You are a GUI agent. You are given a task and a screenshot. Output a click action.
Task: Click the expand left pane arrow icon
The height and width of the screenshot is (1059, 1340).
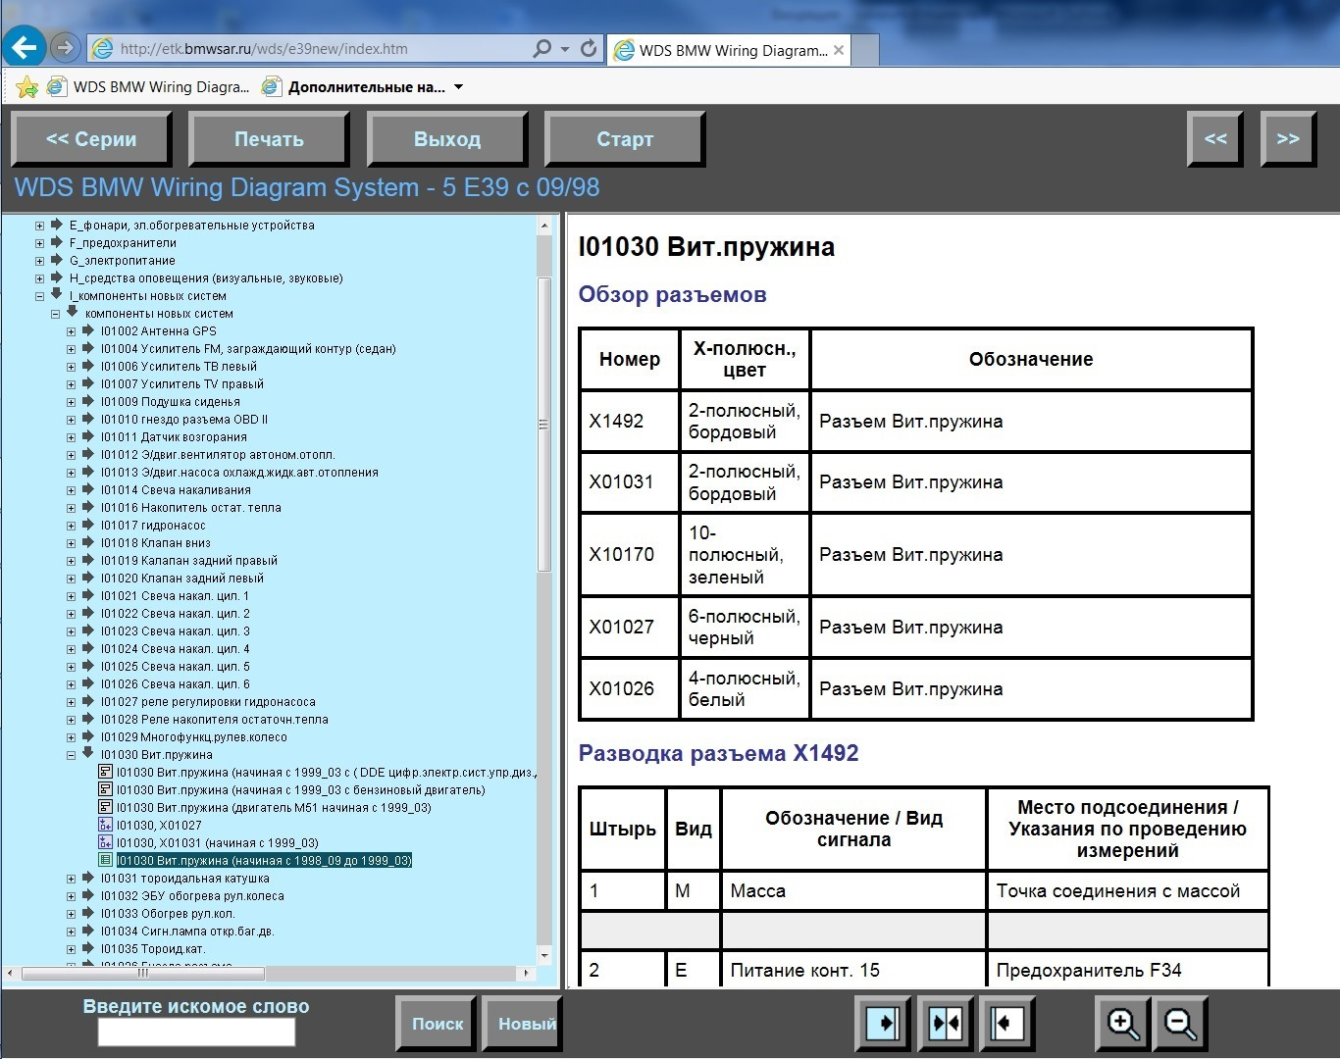pyautogui.click(x=1005, y=1024)
